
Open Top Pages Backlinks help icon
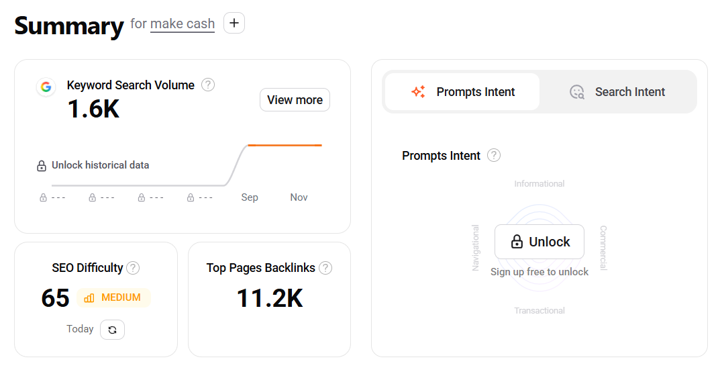(325, 268)
